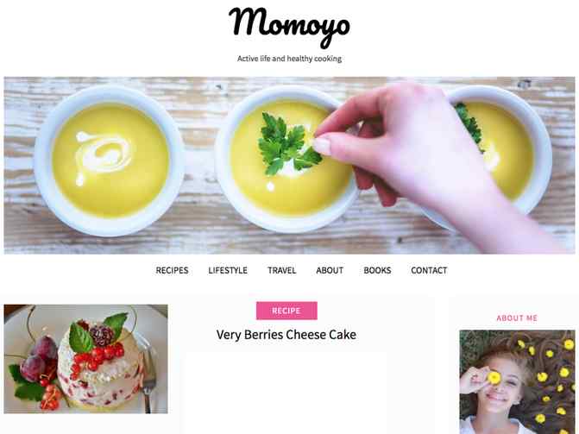Open Very Berries Cheese Cake post title
This screenshot has height=434, width=579.
pyautogui.click(x=286, y=335)
